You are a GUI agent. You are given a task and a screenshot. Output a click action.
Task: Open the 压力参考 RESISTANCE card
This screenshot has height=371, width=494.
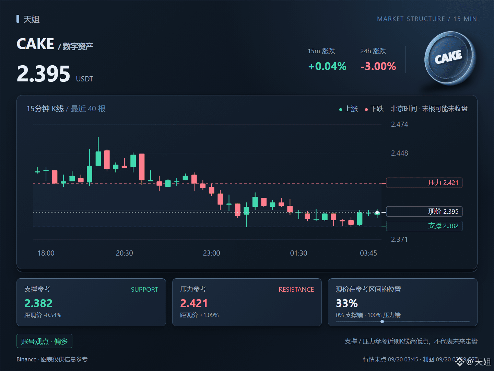point(247,302)
